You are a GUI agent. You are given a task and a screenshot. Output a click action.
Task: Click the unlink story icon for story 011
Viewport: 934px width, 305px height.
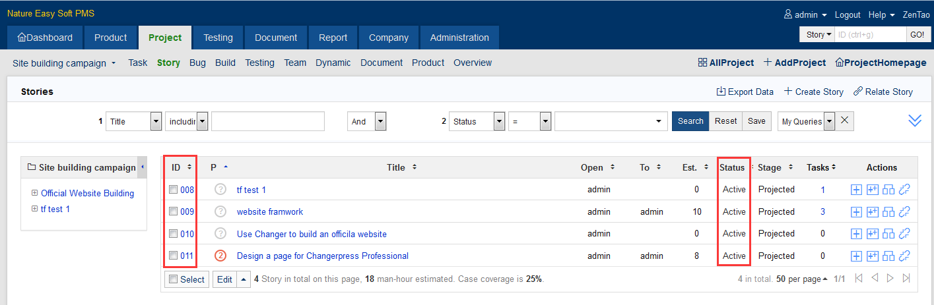tap(905, 256)
